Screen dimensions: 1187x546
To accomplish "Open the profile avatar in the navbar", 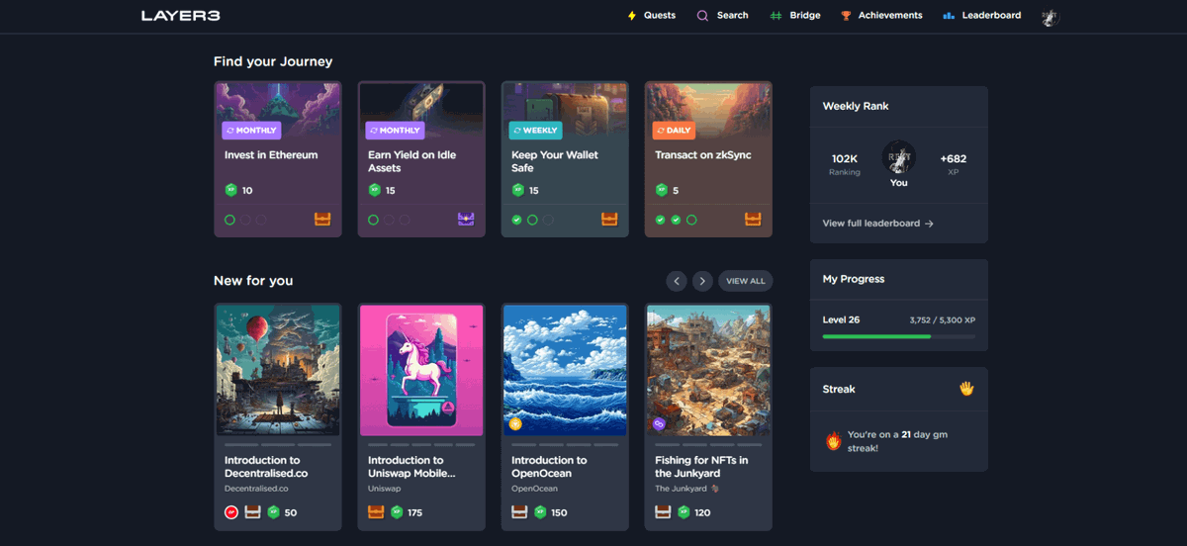I will (1050, 16).
